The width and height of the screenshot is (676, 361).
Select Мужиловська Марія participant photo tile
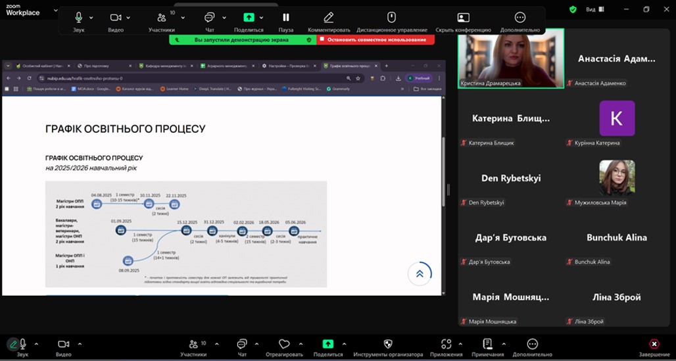617,178
